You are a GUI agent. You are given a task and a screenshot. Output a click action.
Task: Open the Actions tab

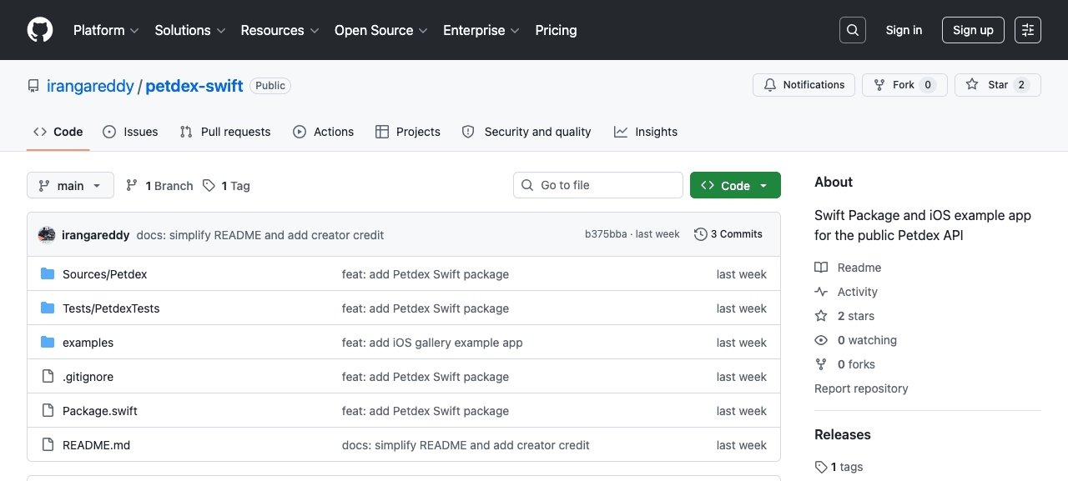(324, 132)
